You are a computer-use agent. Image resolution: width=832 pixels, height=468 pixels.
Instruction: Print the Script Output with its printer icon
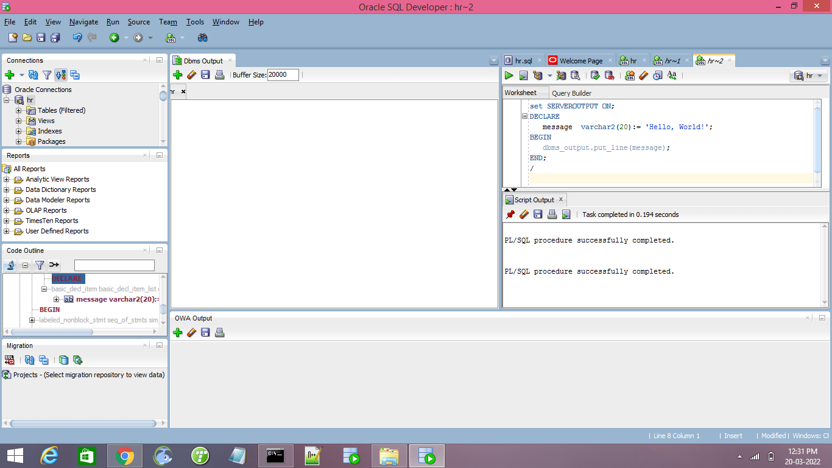tap(552, 214)
